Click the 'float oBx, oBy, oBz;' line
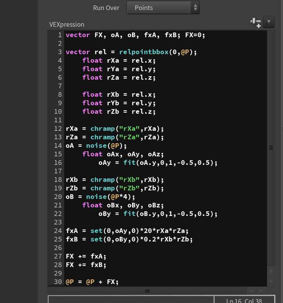 (x=123, y=205)
